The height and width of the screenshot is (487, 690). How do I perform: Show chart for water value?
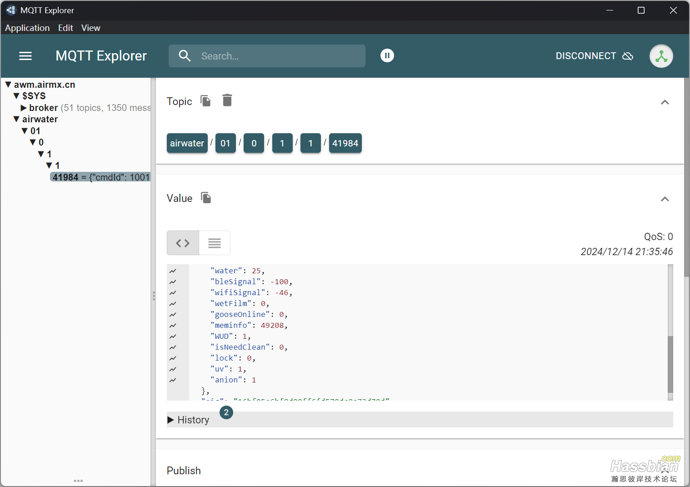point(173,271)
